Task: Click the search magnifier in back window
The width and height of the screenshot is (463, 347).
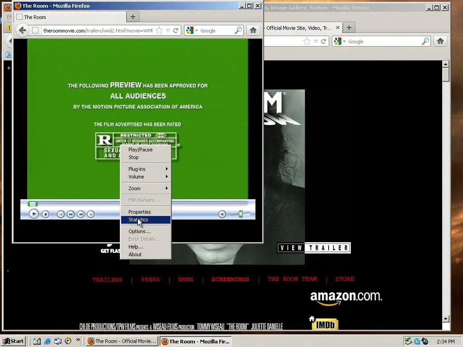Action: pyautogui.click(x=425, y=41)
